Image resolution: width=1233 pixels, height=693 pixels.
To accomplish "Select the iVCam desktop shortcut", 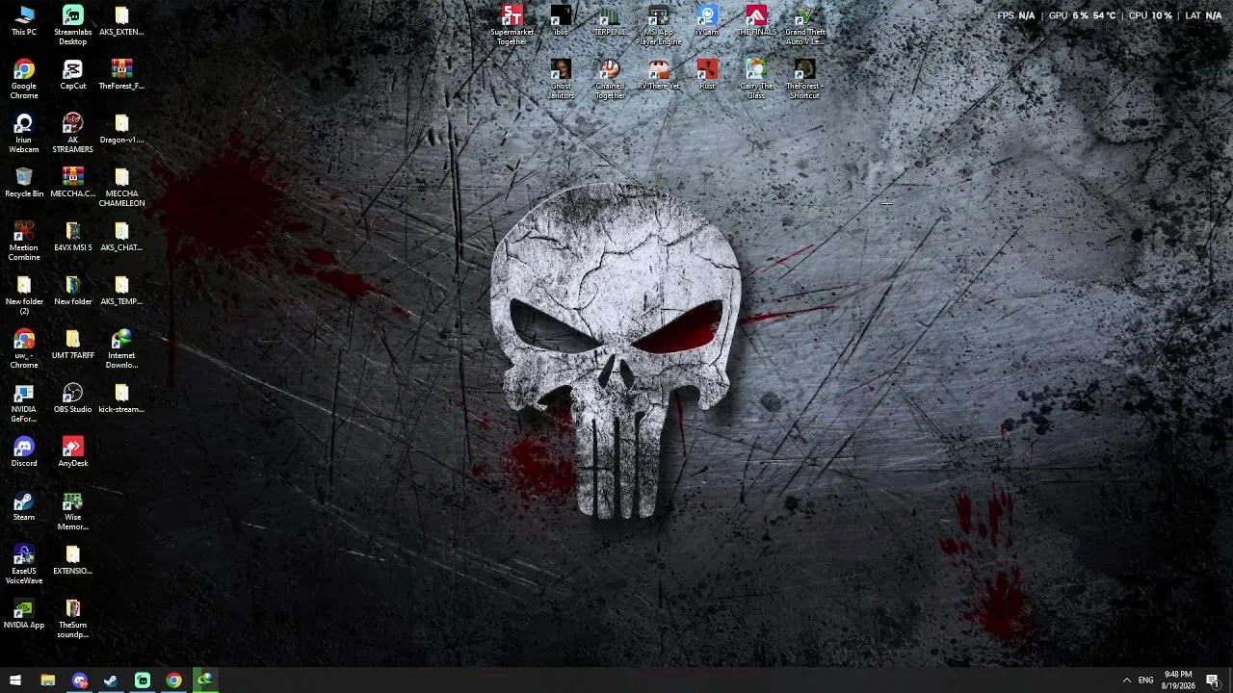I will pyautogui.click(x=707, y=21).
